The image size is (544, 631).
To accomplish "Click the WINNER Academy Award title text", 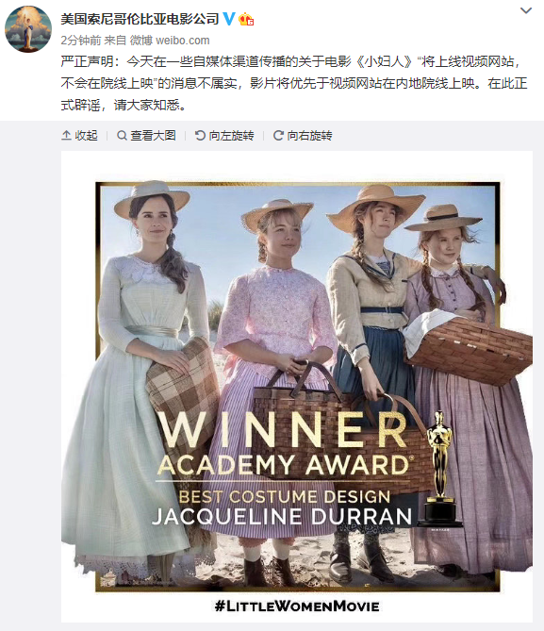I will pyautogui.click(x=284, y=444).
